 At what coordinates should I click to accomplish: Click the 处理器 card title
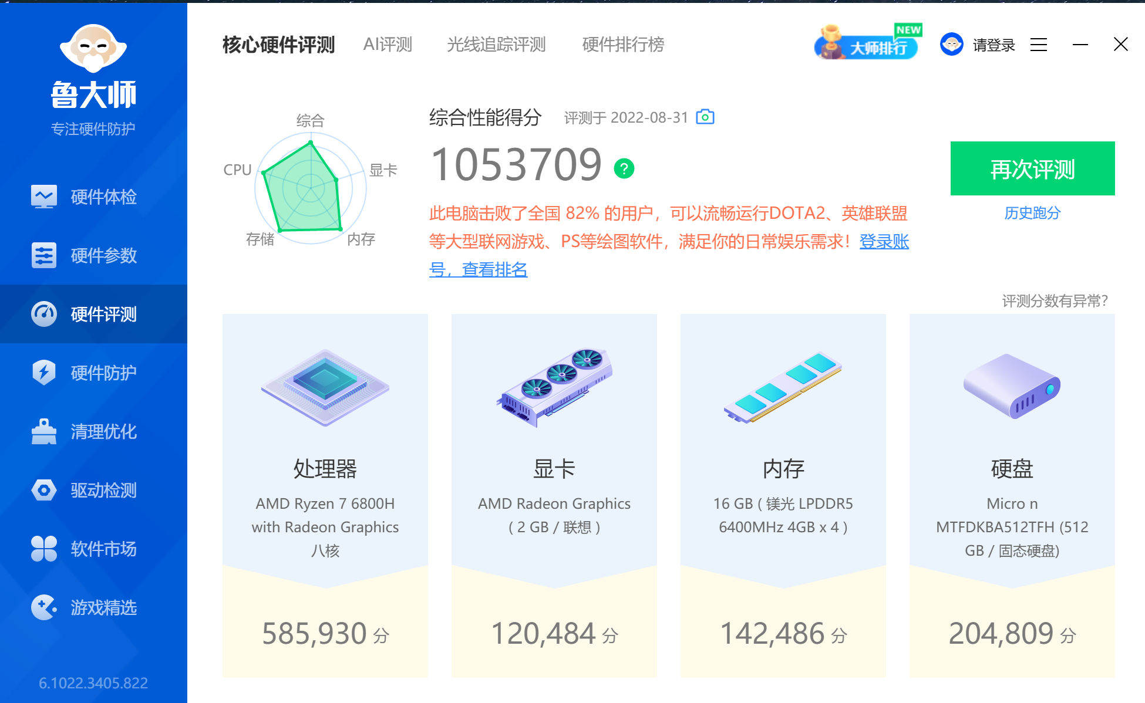click(x=325, y=468)
